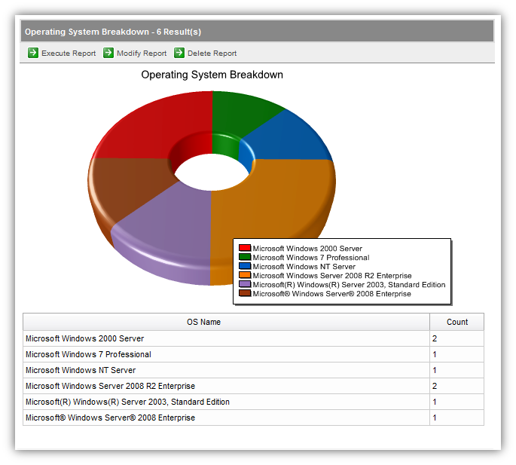Select table row Microsoft Windows Server 2008 R2 Enterprise
Screen dimensions: 516x465
point(253,386)
